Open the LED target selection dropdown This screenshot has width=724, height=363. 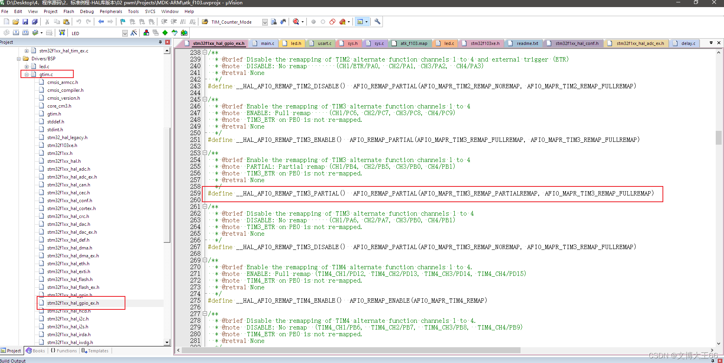[125, 33]
